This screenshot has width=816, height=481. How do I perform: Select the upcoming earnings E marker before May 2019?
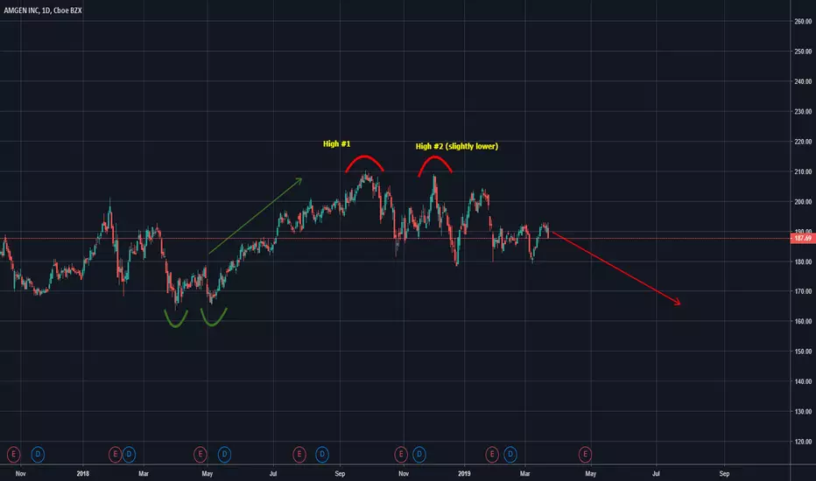[585, 455]
